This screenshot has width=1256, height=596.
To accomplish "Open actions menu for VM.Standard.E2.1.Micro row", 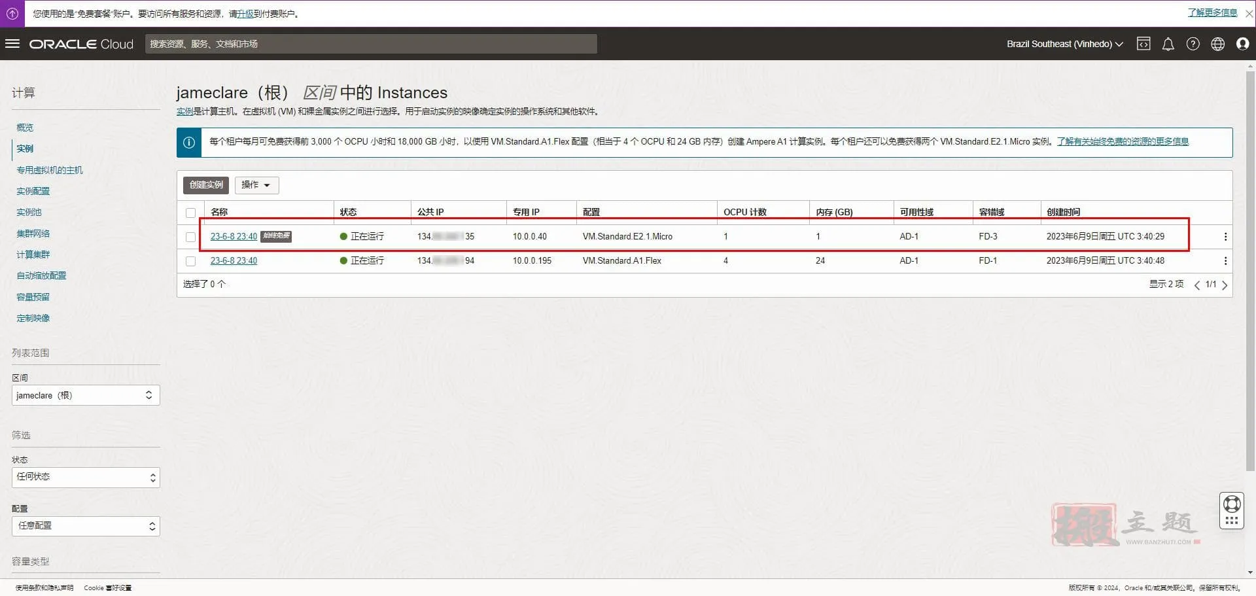I will 1225,237.
